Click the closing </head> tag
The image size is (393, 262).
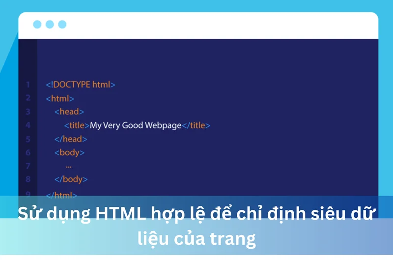tap(71, 139)
